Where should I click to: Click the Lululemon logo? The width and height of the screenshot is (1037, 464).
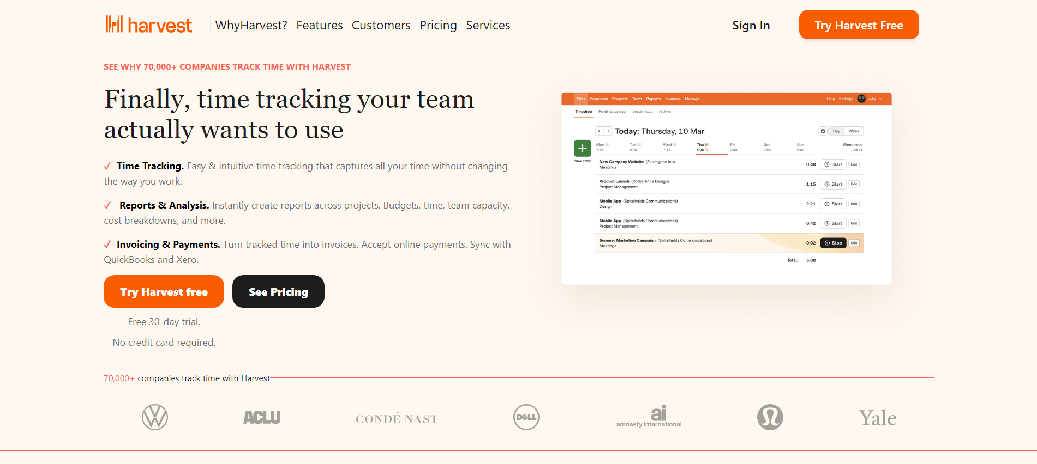click(x=770, y=417)
